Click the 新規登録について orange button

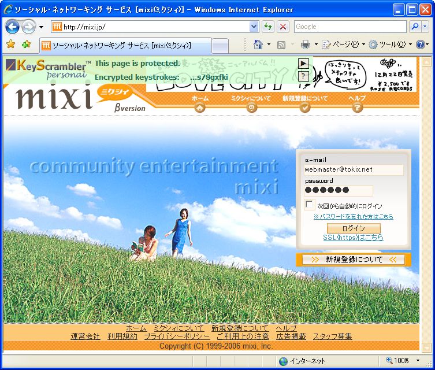[x=354, y=260]
